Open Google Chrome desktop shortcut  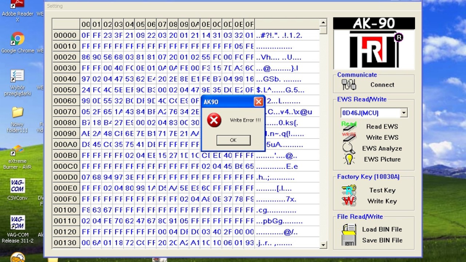[x=17, y=43]
